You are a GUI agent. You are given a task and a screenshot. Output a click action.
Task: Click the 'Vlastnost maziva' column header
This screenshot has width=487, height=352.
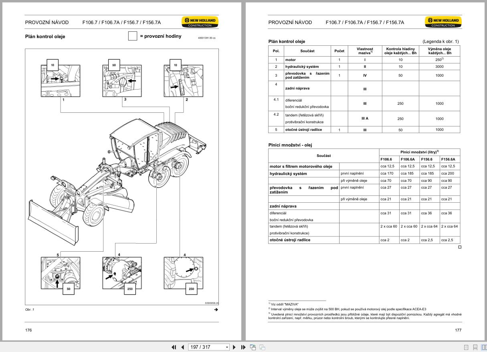click(365, 51)
